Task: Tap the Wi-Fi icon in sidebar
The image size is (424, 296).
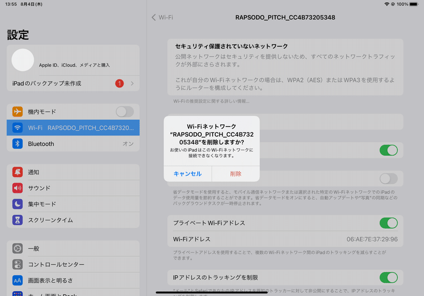Action: coord(17,128)
